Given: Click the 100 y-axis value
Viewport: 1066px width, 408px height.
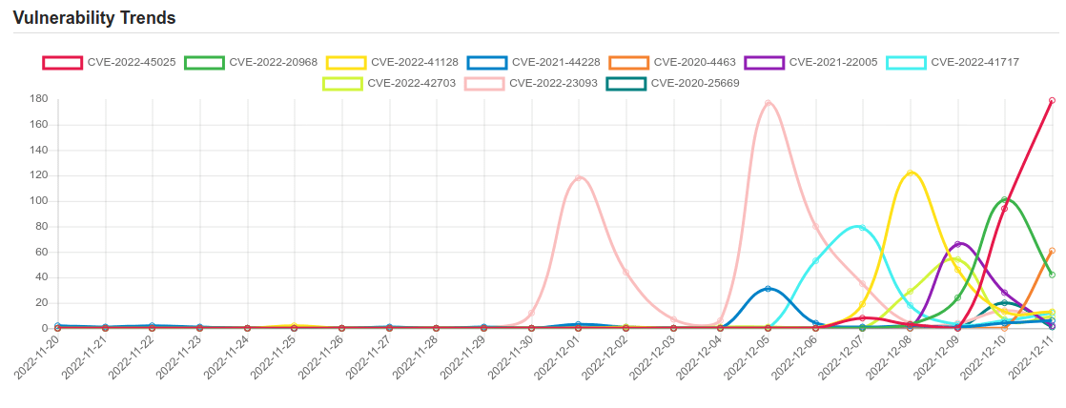Looking at the screenshot, I should click(39, 201).
